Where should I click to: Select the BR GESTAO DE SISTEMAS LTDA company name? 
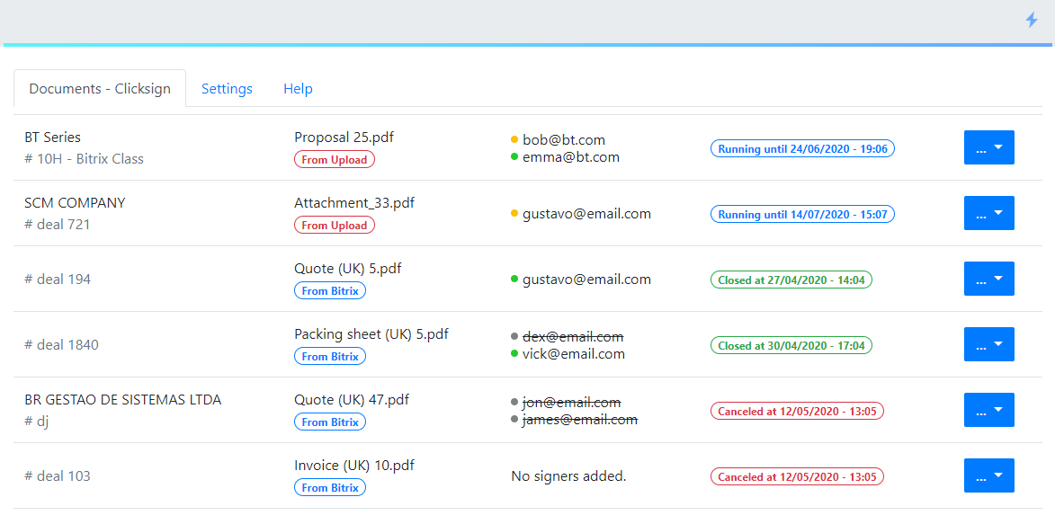pos(122,400)
